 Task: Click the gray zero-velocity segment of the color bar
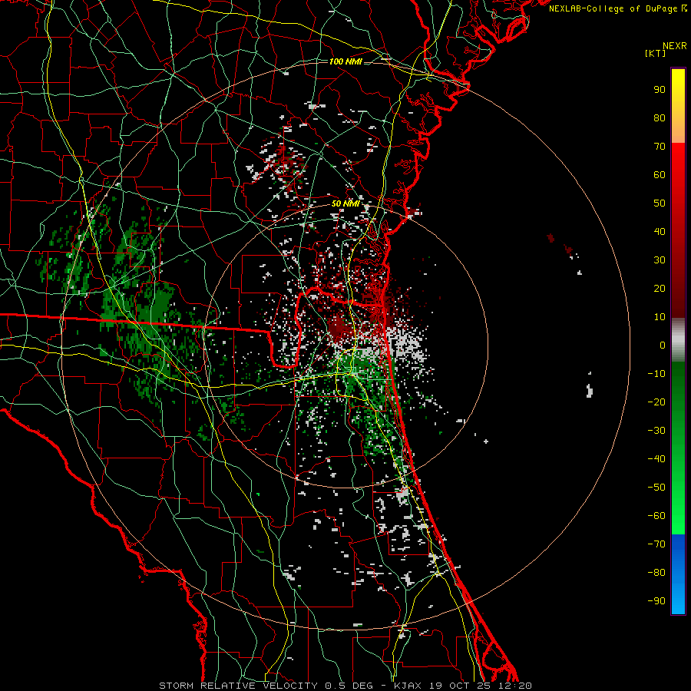[678, 339]
